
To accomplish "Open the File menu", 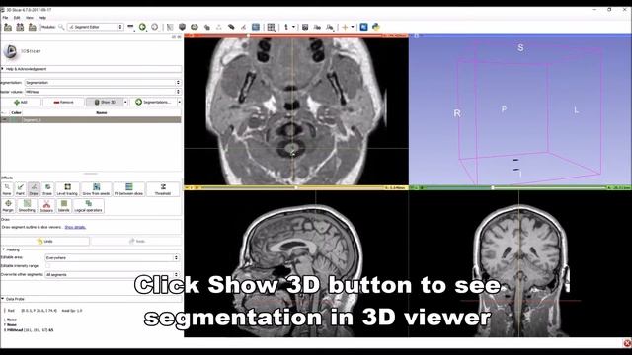I will tap(5, 18).
